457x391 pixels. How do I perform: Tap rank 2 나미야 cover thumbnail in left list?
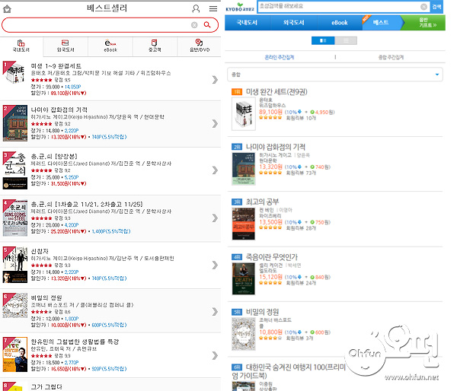[x=15, y=123]
